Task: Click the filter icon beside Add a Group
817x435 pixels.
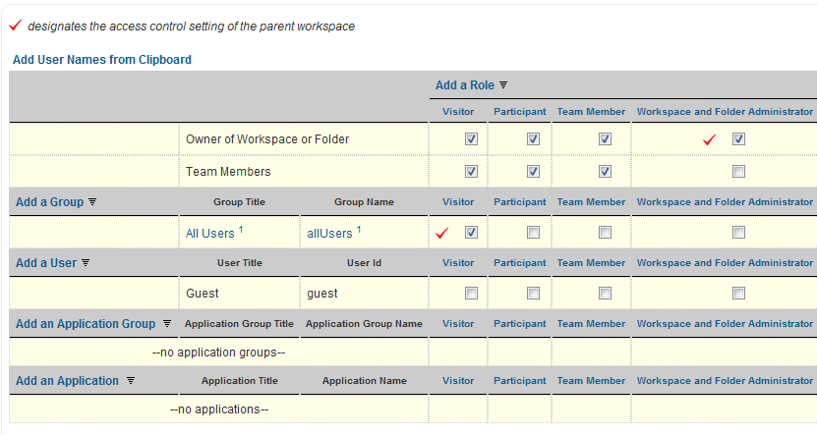Action: 92,202
